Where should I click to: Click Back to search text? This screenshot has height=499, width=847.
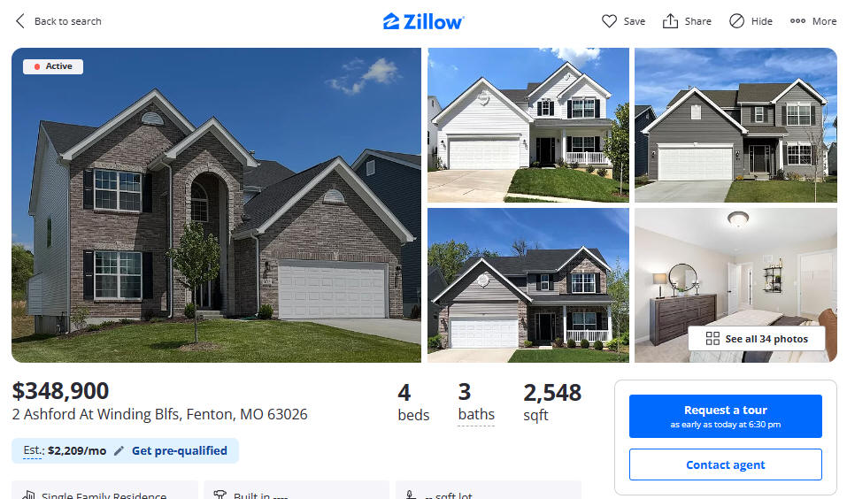[68, 21]
